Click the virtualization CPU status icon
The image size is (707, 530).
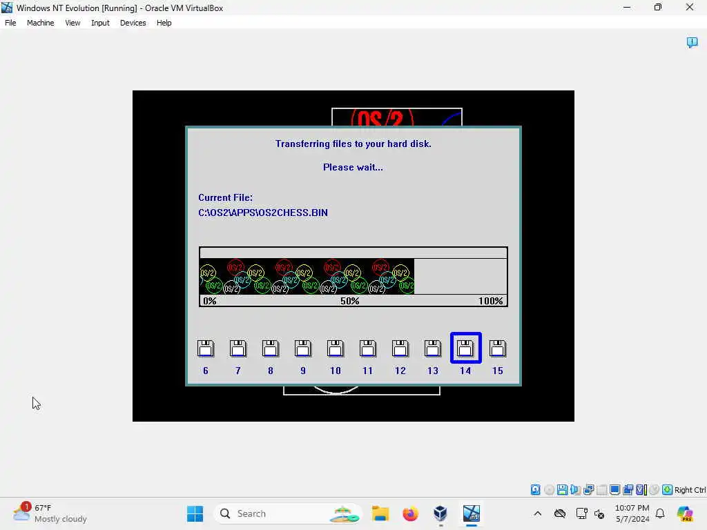tap(641, 489)
